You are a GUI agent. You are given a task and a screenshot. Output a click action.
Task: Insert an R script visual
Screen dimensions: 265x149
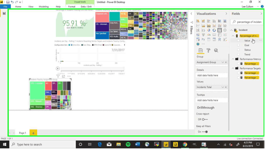tap(219, 40)
